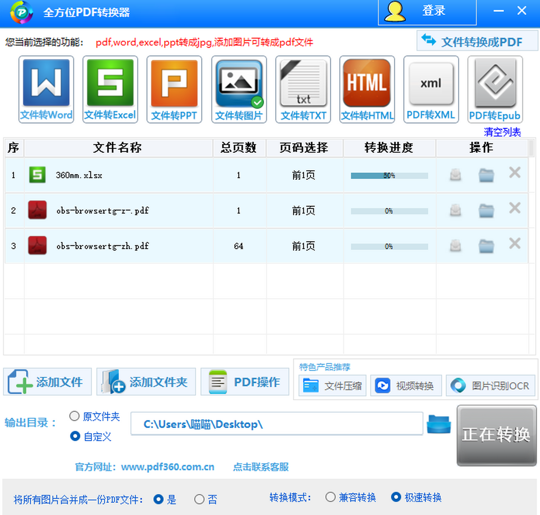Click the 360mm.xlsx conversion progress bar
This screenshot has width=540, height=515.
pos(389,176)
